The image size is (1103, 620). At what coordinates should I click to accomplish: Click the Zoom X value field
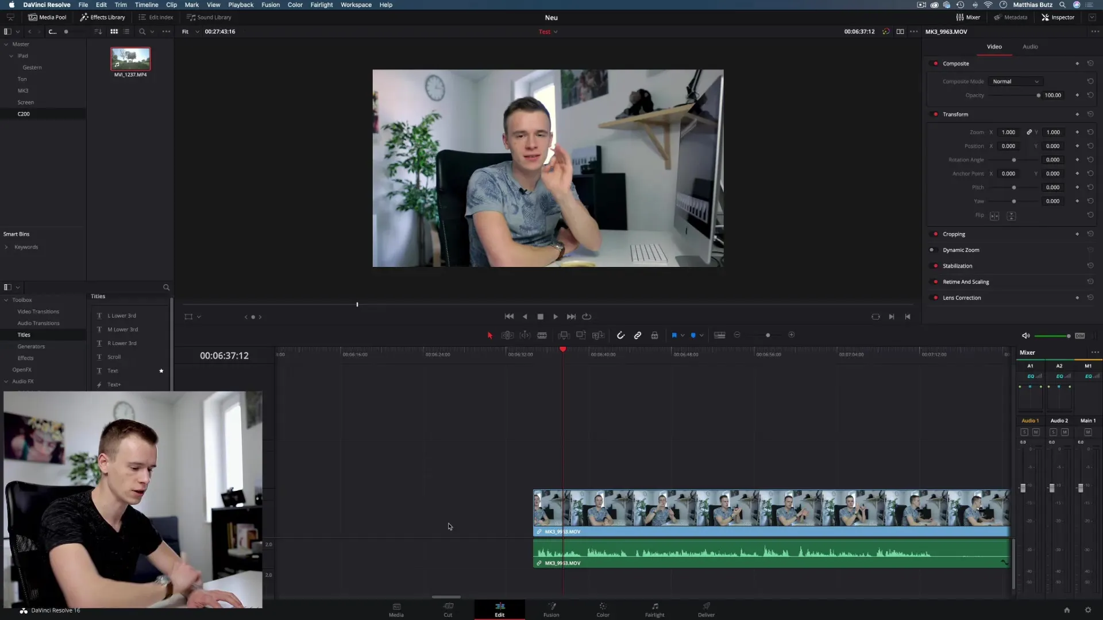pyautogui.click(x=1008, y=132)
